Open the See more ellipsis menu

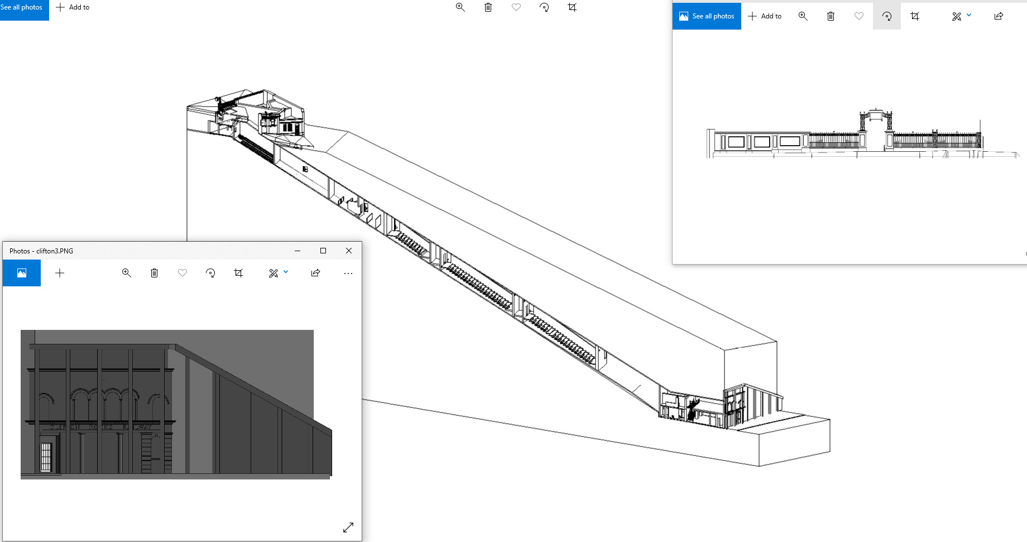tap(348, 274)
